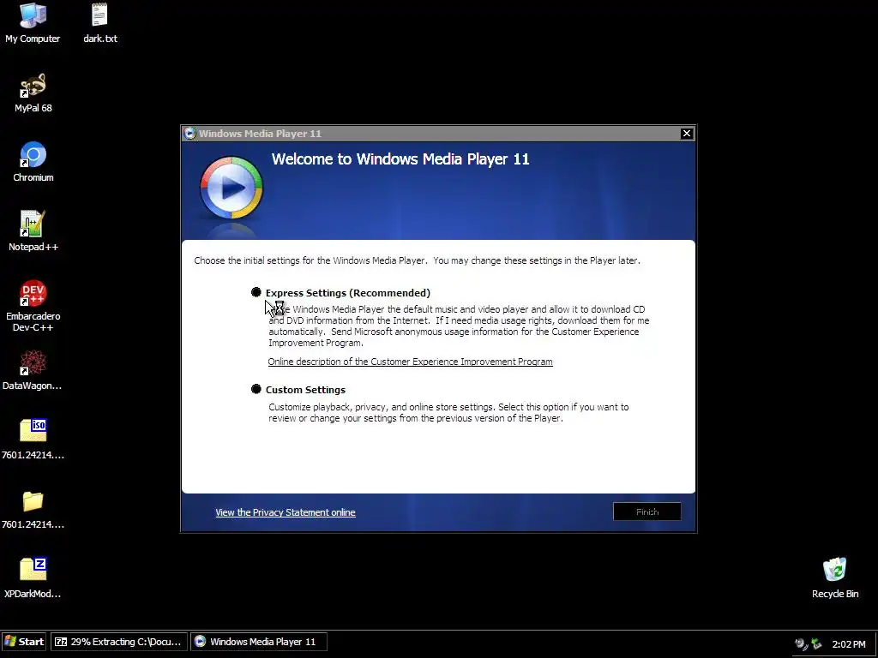Click the large Windows Media Player logo
Screen dimensions: 878x658
232,188
